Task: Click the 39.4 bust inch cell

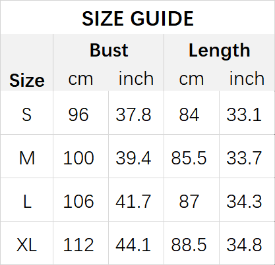Action: [x=133, y=158]
